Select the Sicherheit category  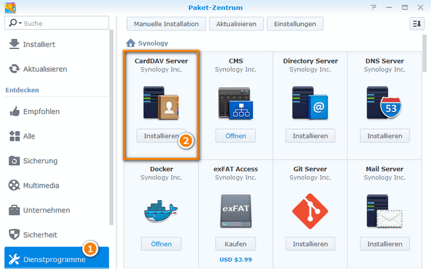tap(57, 235)
